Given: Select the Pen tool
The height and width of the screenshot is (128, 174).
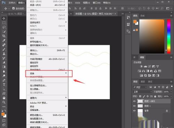Looking at the screenshot, I should [x=4, y=80].
